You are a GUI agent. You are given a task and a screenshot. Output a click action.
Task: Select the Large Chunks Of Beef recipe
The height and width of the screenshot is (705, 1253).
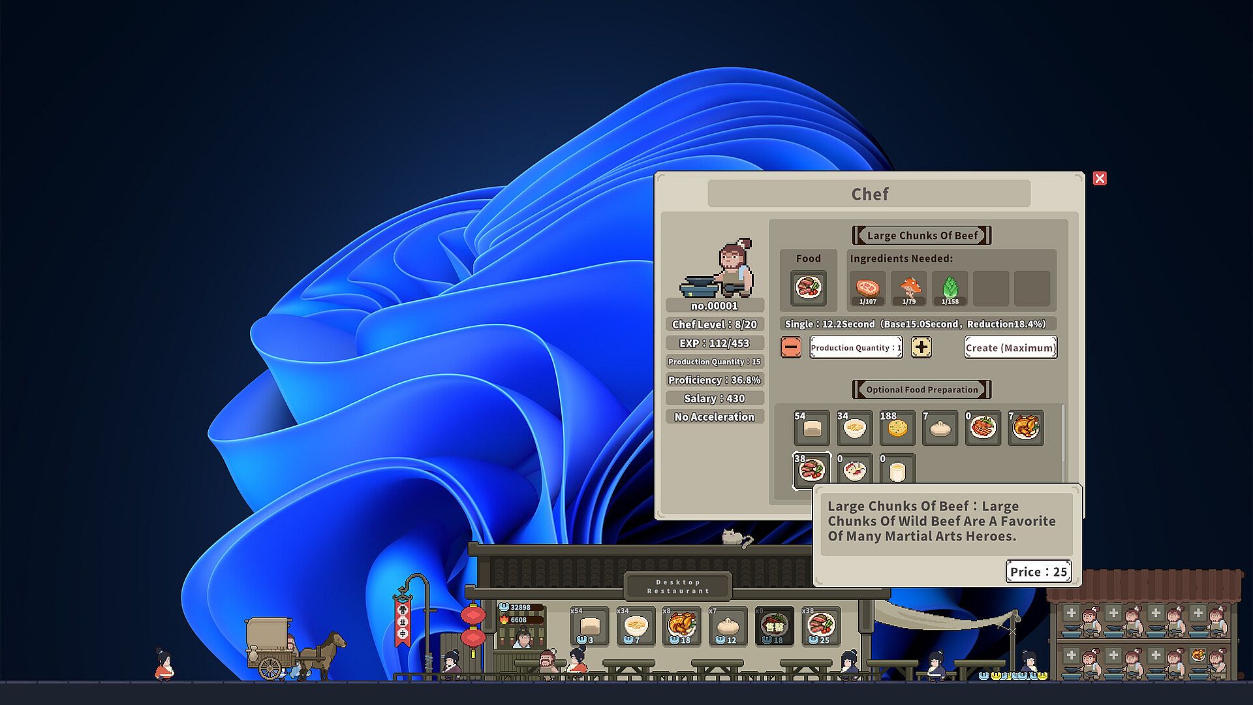[811, 470]
